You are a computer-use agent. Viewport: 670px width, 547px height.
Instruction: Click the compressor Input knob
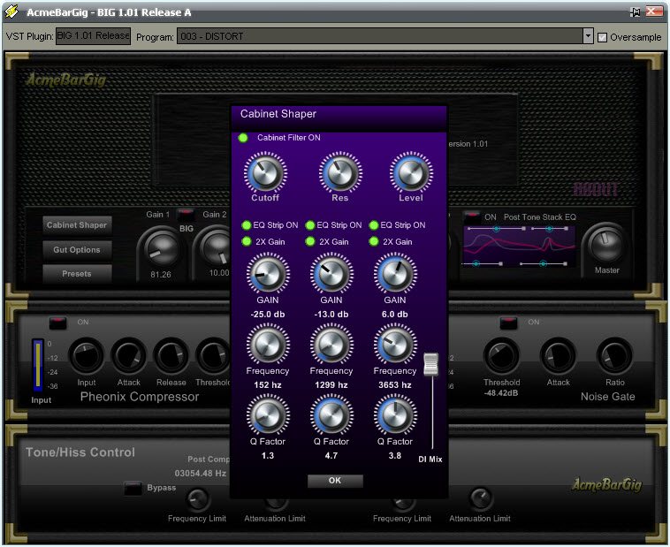[87, 356]
